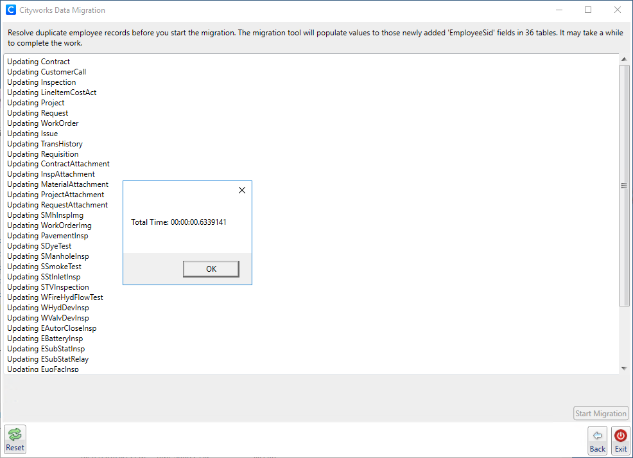Viewport: 633px width, 458px height.
Task: Click the log scrollbar up arrow
Action: [623, 59]
